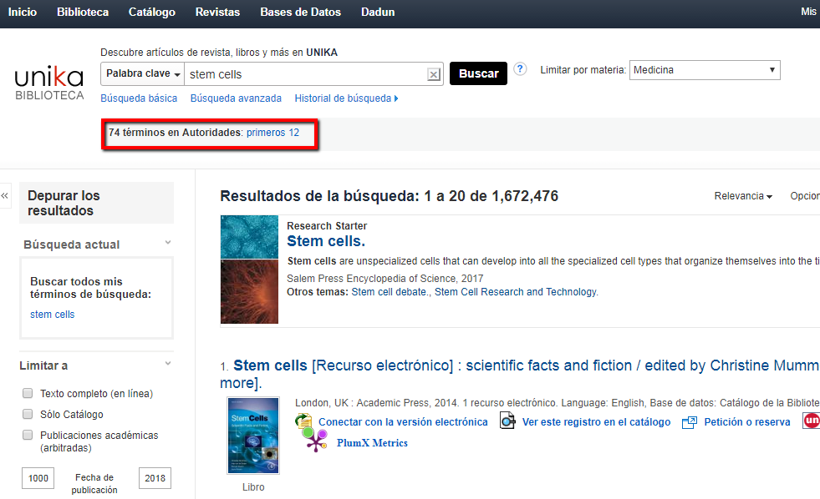Image resolution: width=820 pixels, height=499 pixels.
Task: Click the help question mark icon
Action: pos(520,69)
